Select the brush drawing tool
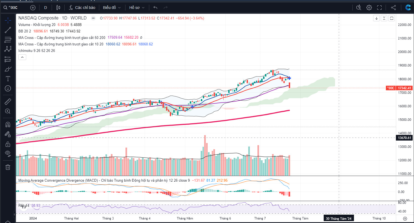The width and height of the screenshot is (414, 223). coord(8,69)
